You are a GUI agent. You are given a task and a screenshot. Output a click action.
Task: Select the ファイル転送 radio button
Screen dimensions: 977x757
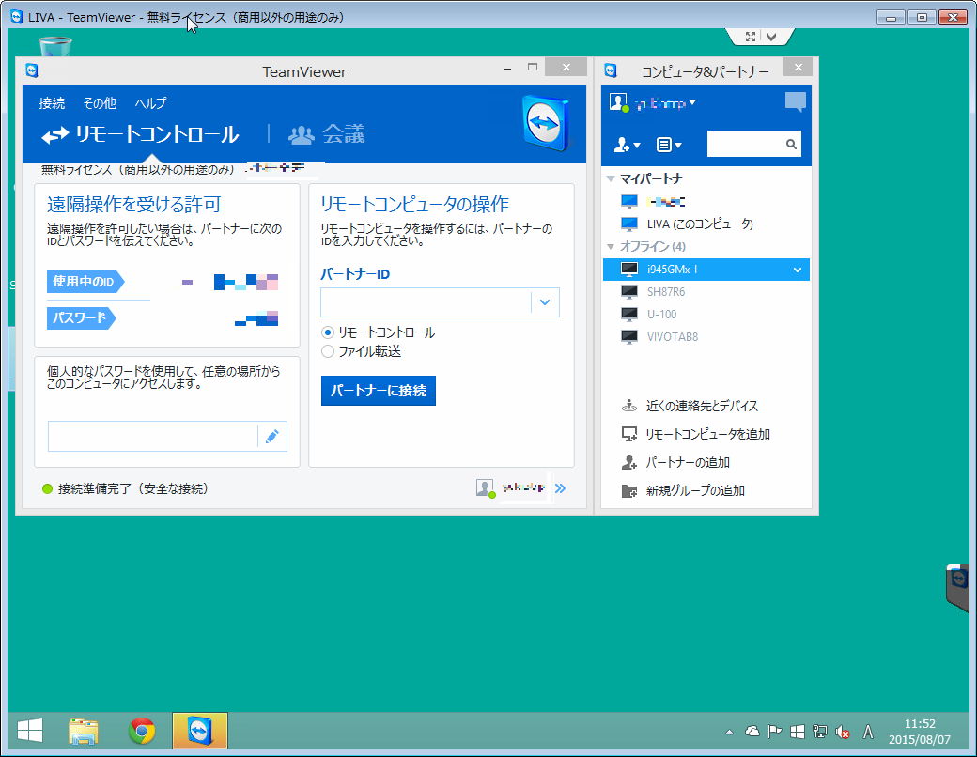(x=328, y=351)
